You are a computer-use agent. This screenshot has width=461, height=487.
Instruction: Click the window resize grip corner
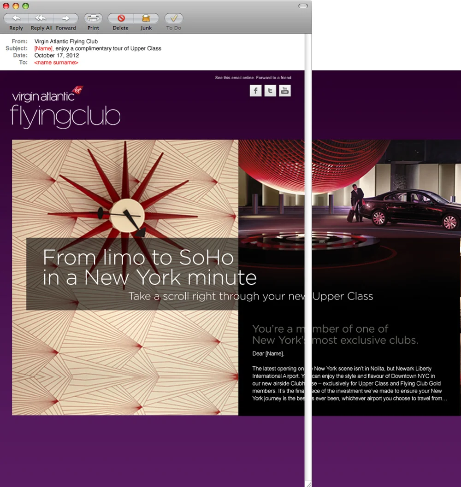click(x=308, y=484)
